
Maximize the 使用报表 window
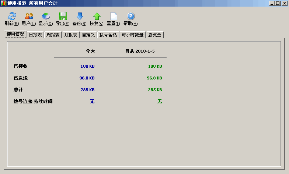point(278,3)
